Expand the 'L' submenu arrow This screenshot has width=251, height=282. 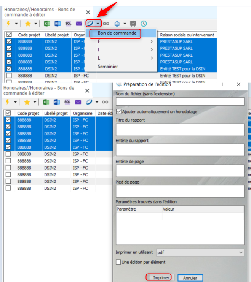tap(152, 58)
